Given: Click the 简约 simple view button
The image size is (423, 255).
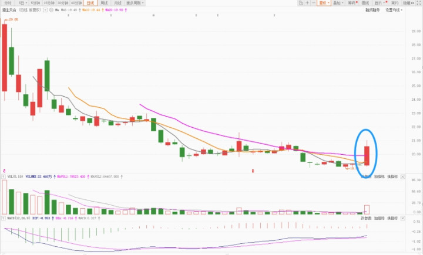Looking at the screenshot, I should 395,3.
